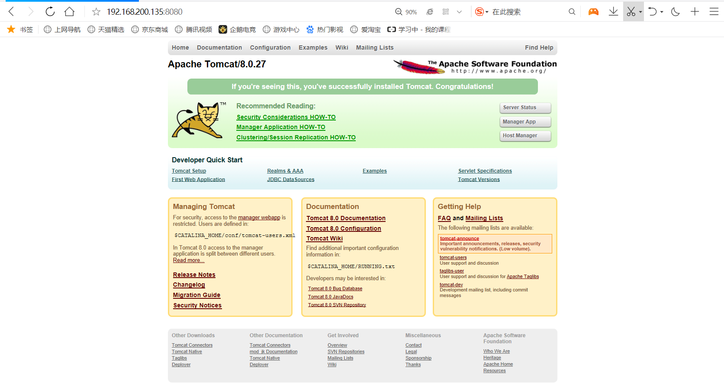The width and height of the screenshot is (724, 386).
Task: Click the 90% page zoom indicator
Action: (406, 12)
